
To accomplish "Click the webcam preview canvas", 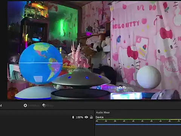I will pos(94,50).
